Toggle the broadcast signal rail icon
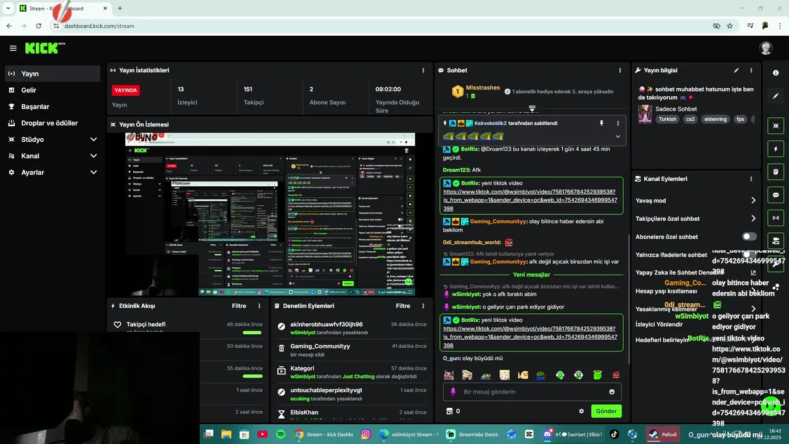 (x=775, y=218)
